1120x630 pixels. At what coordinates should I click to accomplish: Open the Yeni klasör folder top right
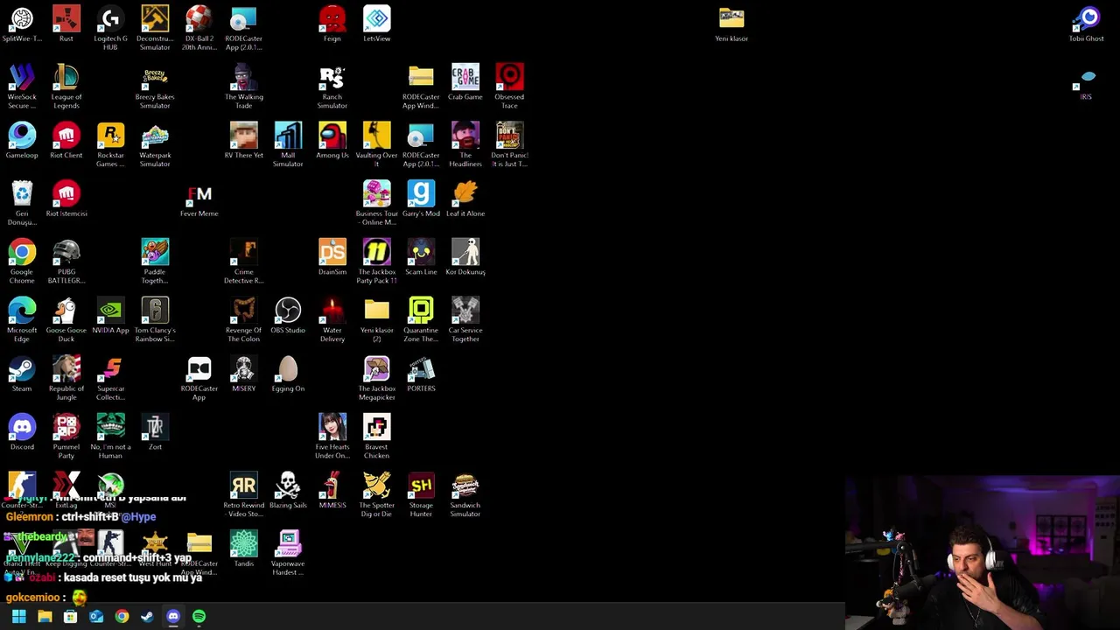pyautogui.click(x=731, y=24)
